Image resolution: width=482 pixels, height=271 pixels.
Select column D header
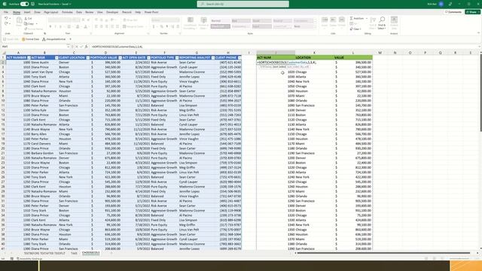[x=105, y=53]
